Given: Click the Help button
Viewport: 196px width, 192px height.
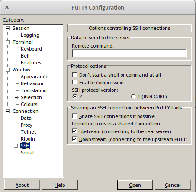Looking at the screenshot, I should (60, 185).
